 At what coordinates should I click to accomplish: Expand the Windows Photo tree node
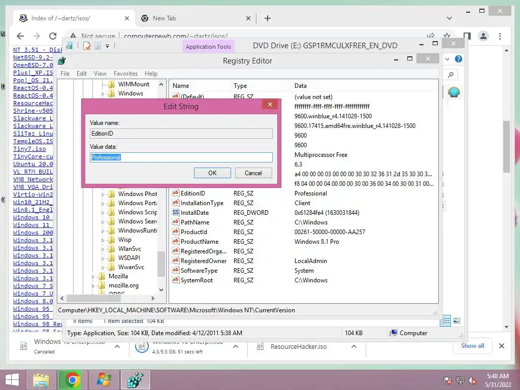[x=103, y=194]
